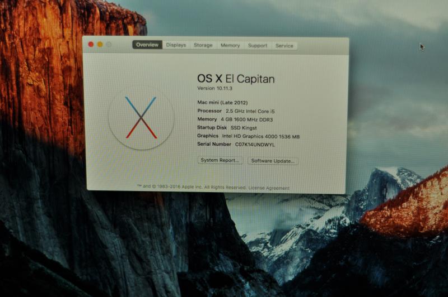Viewport: 448px width, 297px height.
Task: Click the SSD Kingst startup disk value
Action: [x=244, y=128]
